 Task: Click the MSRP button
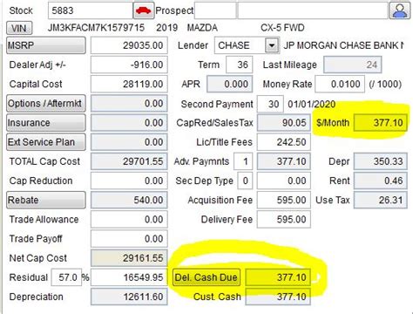pos(46,45)
